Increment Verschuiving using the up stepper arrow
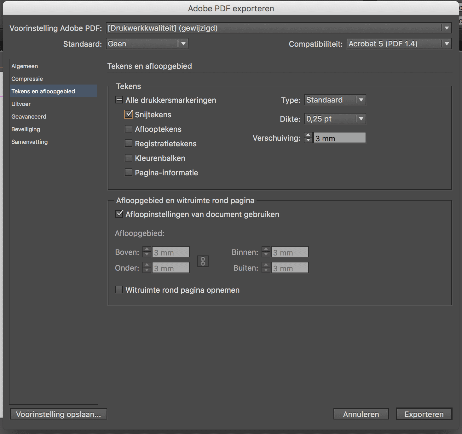 (308, 135)
